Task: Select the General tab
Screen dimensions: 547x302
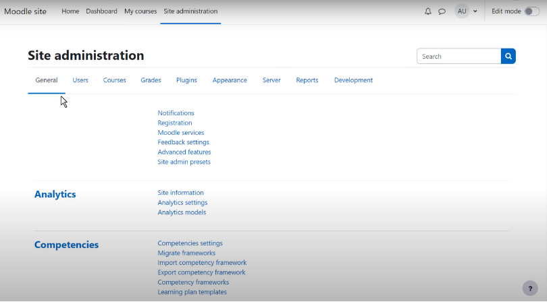Action: point(47,80)
